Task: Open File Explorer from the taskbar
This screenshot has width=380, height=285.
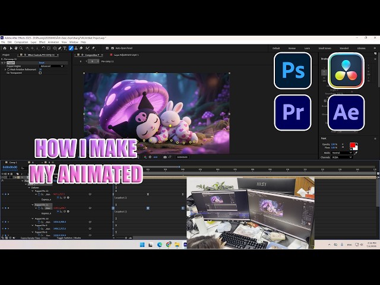Action: (177, 245)
